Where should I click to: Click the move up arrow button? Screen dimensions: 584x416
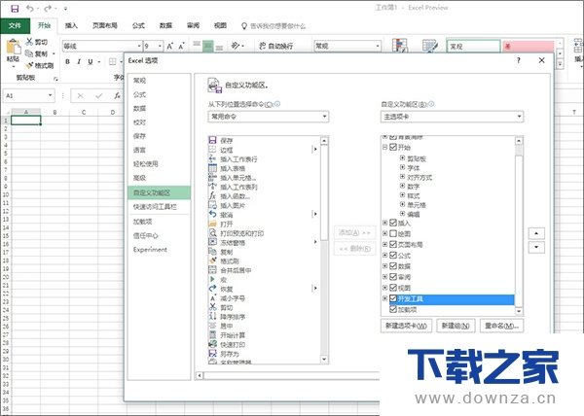tap(536, 233)
